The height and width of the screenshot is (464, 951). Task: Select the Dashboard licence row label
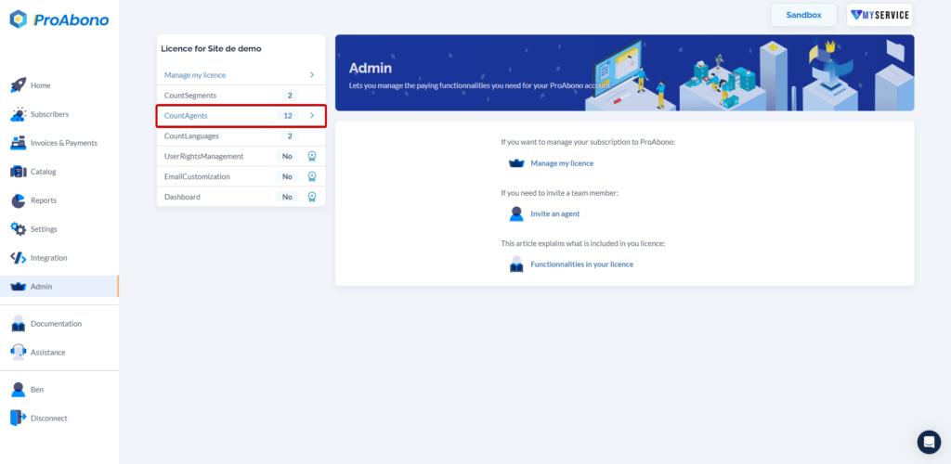[x=182, y=197]
